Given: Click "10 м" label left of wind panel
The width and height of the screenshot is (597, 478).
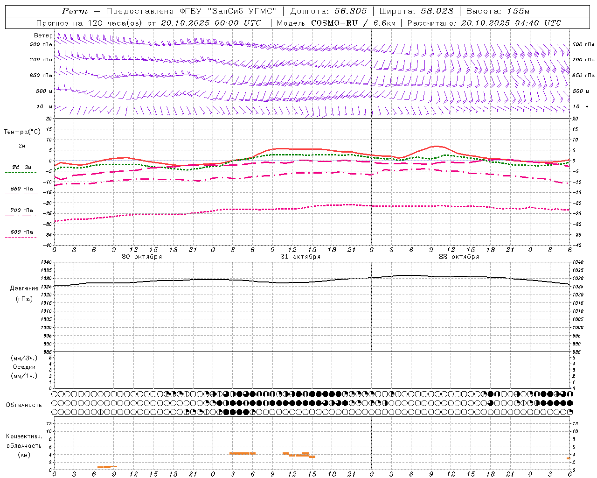Looking at the screenshot, I should [45, 107].
